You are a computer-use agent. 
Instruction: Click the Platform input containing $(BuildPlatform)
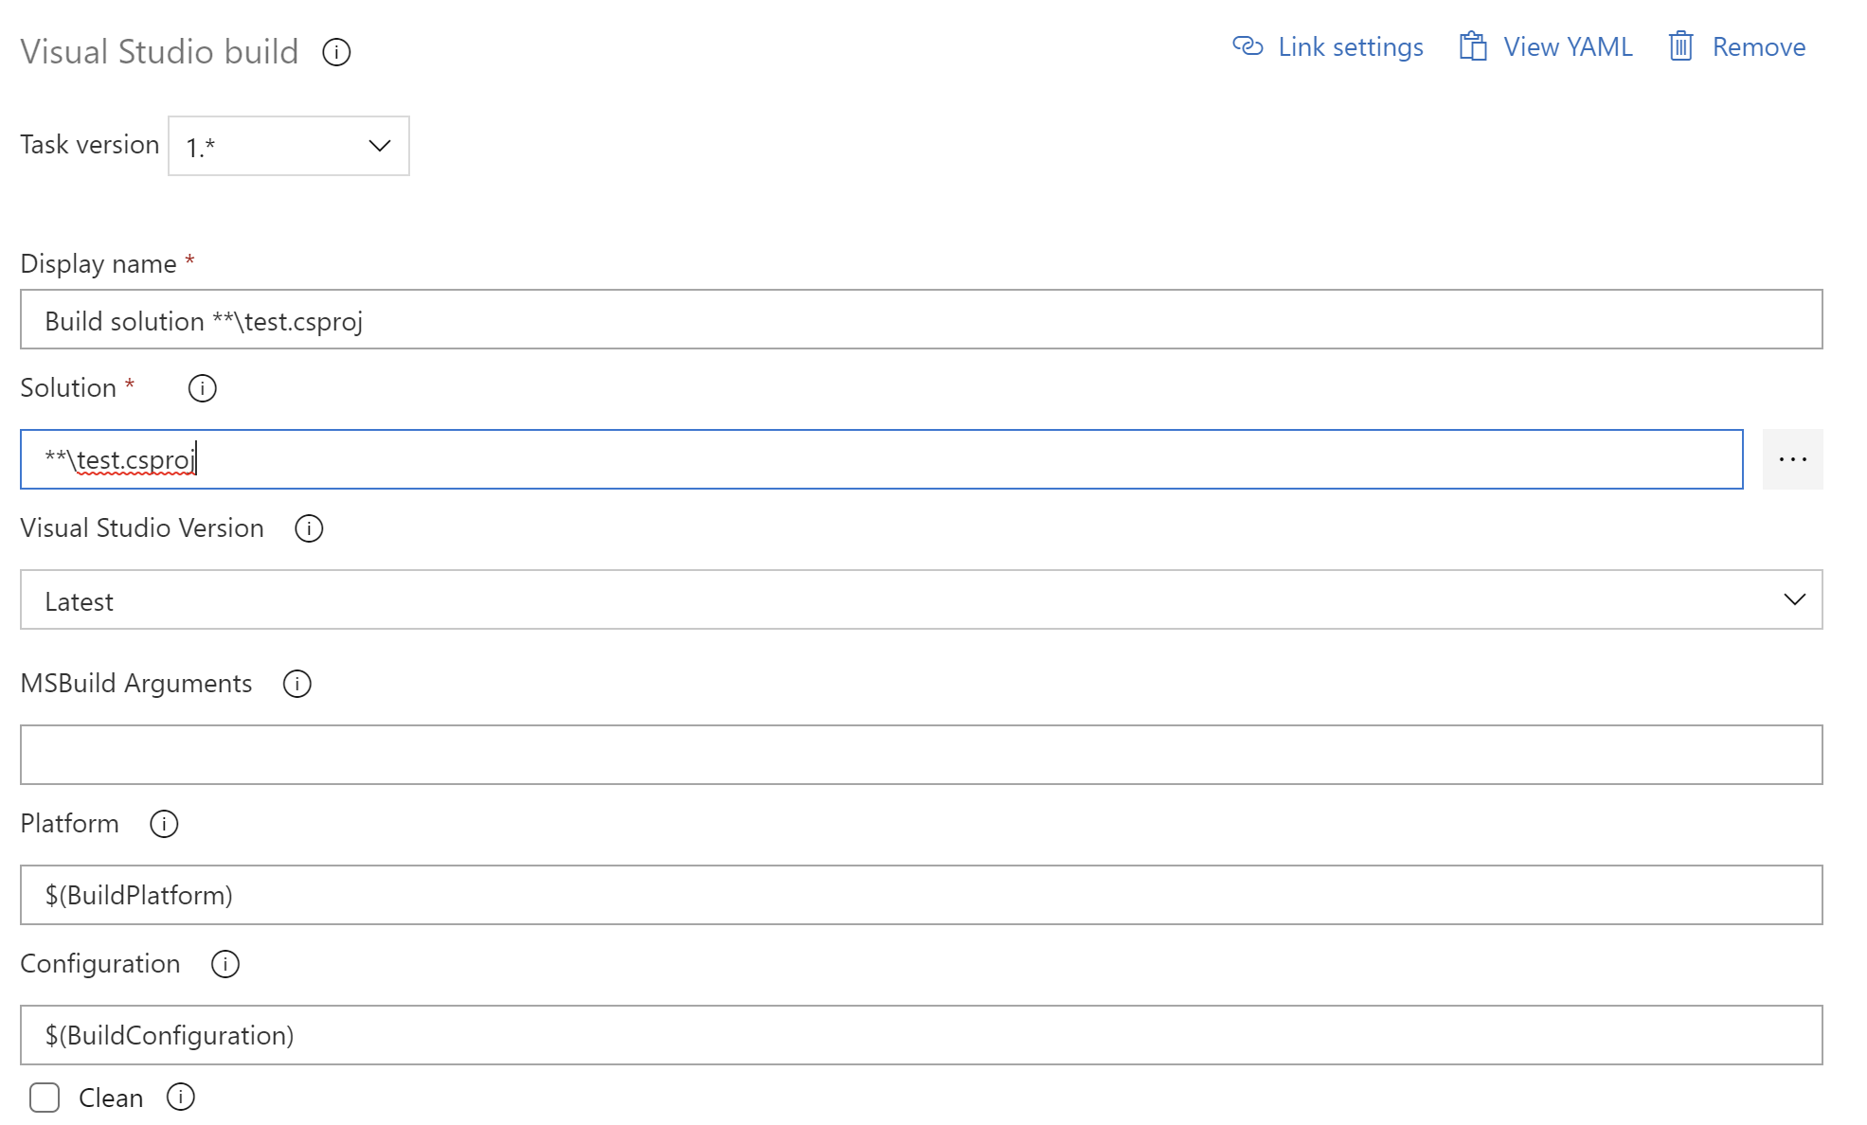pyautogui.click(x=921, y=895)
